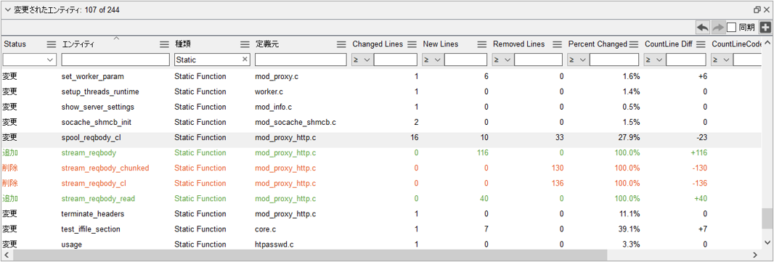
Task: Open the Status column hamburger menu
Action: [x=52, y=44]
